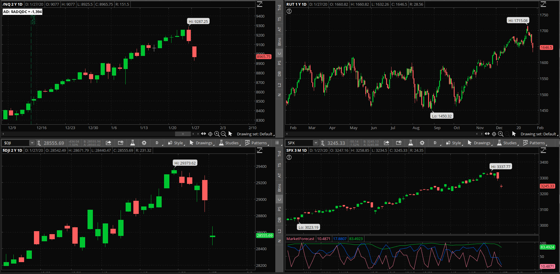The width and height of the screenshot is (560, 274).
Task: Toggle AT sidebar button beside /NQ chart
Action: 279,29
